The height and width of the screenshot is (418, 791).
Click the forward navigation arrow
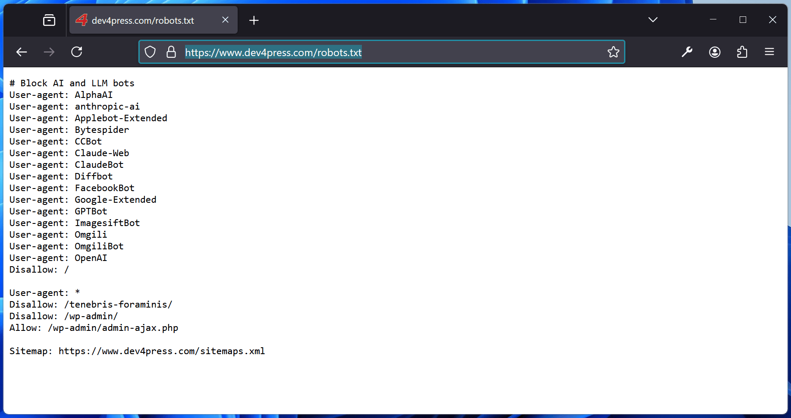pos(49,52)
